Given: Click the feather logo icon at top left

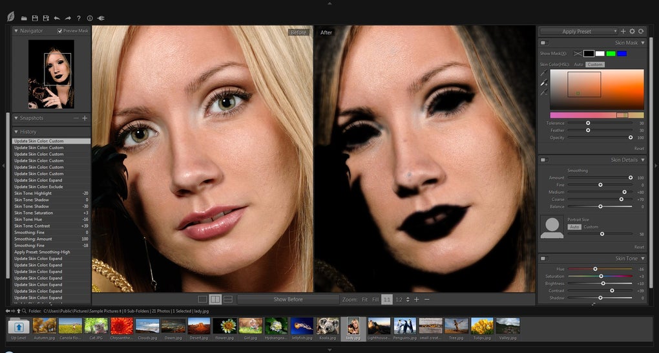Looking at the screenshot, I should pyautogui.click(x=10, y=17).
